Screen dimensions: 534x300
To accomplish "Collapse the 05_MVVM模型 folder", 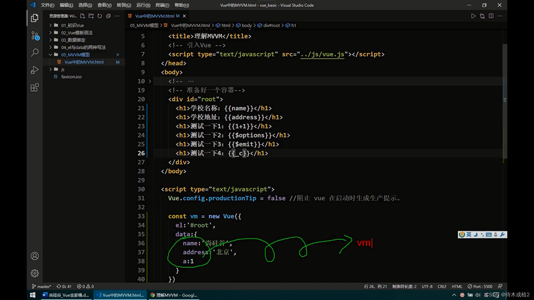I will pos(83,55).
